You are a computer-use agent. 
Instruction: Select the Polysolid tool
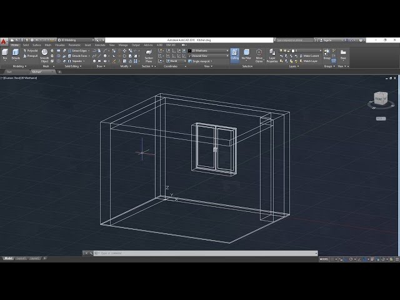coord(31,51)
